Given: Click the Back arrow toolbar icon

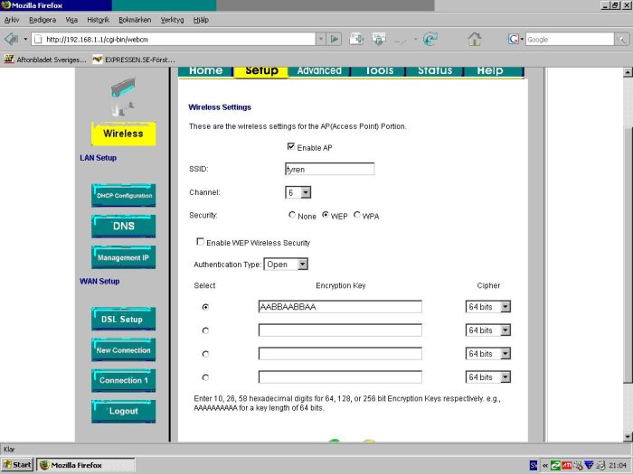Looking at the screenshot, I should click(11, 39).
